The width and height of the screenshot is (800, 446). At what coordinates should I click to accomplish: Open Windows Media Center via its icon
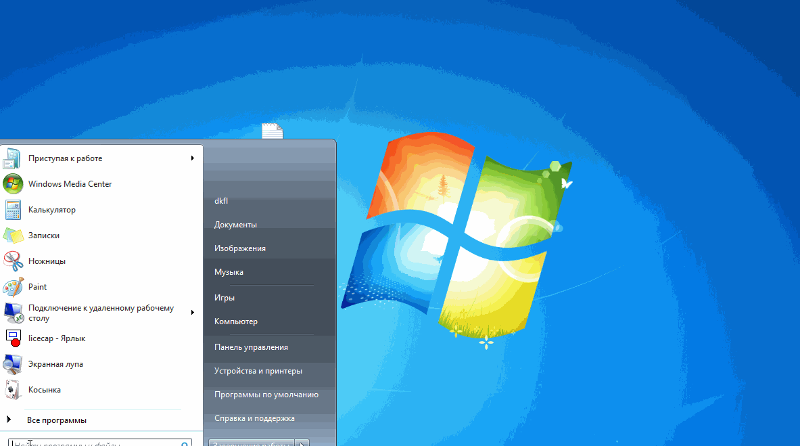(12, 184)
